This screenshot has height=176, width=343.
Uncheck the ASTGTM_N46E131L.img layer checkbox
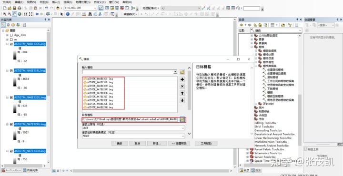(11, 71)
